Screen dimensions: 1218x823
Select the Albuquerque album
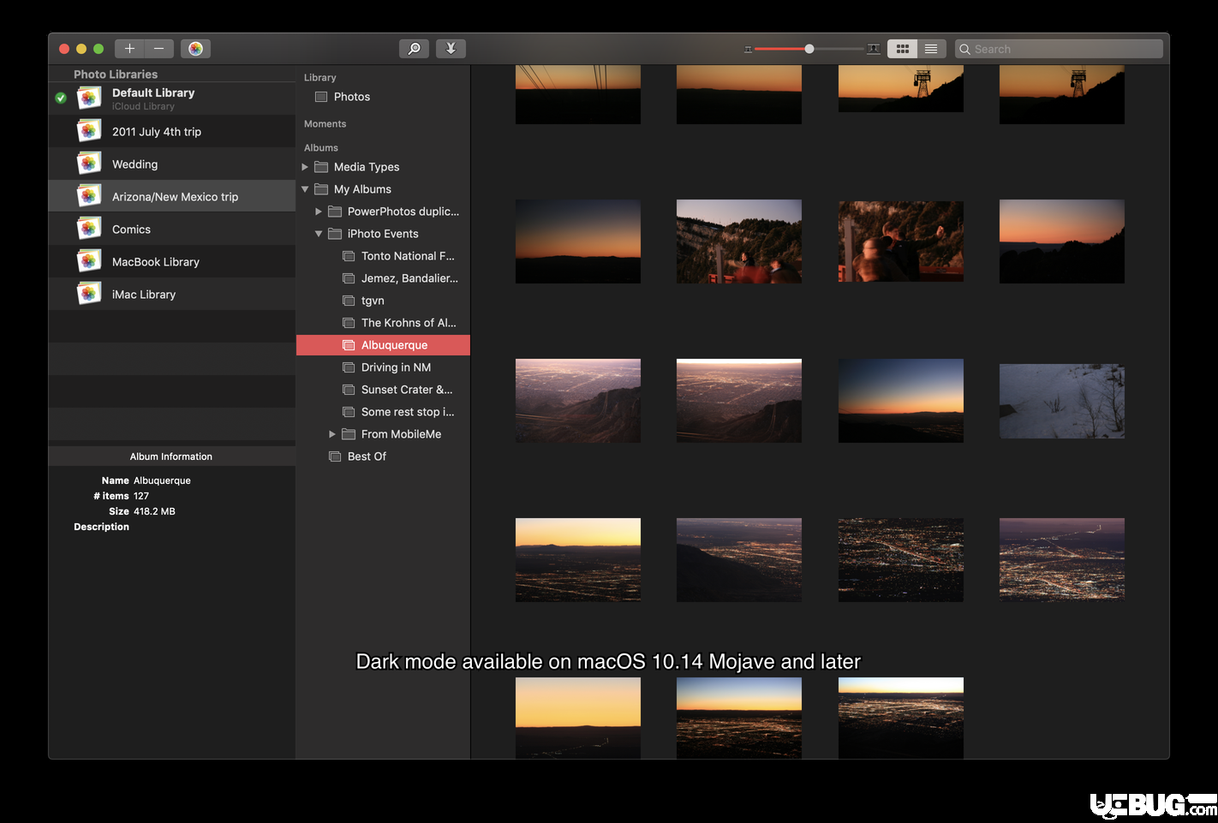(383, 345)
